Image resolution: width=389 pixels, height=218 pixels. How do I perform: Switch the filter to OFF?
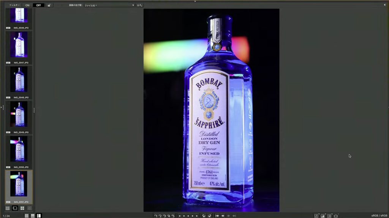[x=39, y=5]
